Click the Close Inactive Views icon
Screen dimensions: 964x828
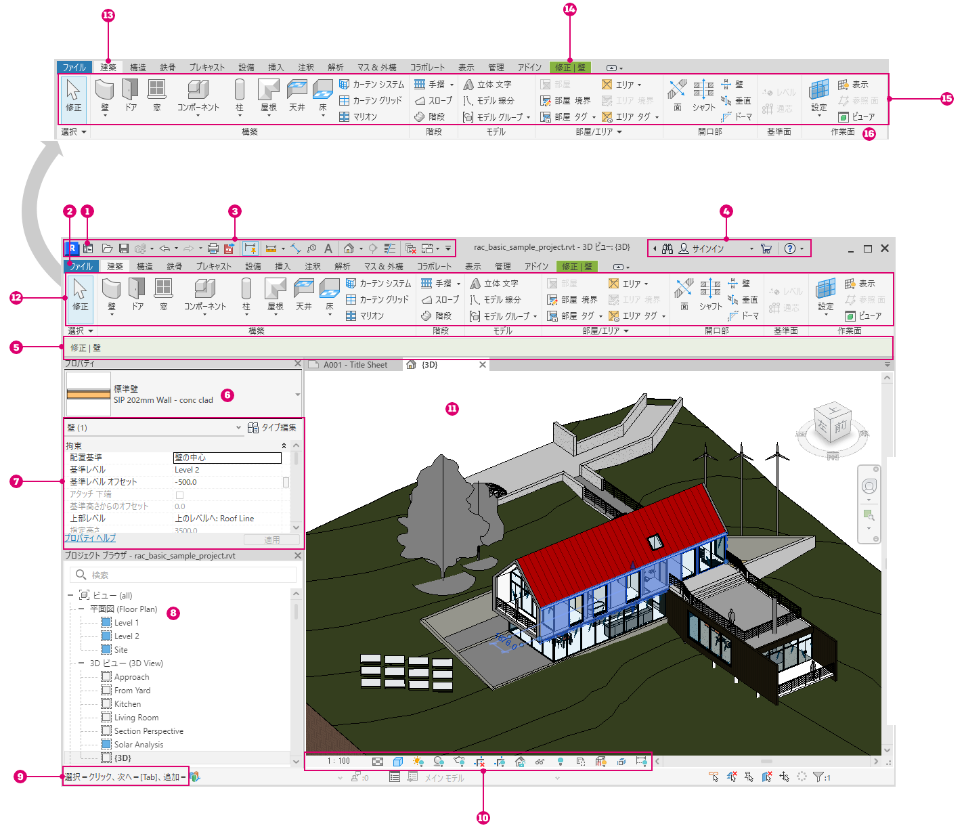410,248
